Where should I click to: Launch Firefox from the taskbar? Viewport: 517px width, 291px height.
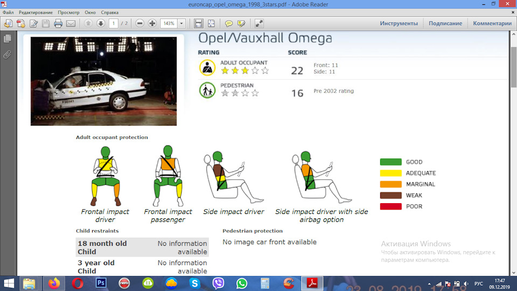click(x=54, y=283)
